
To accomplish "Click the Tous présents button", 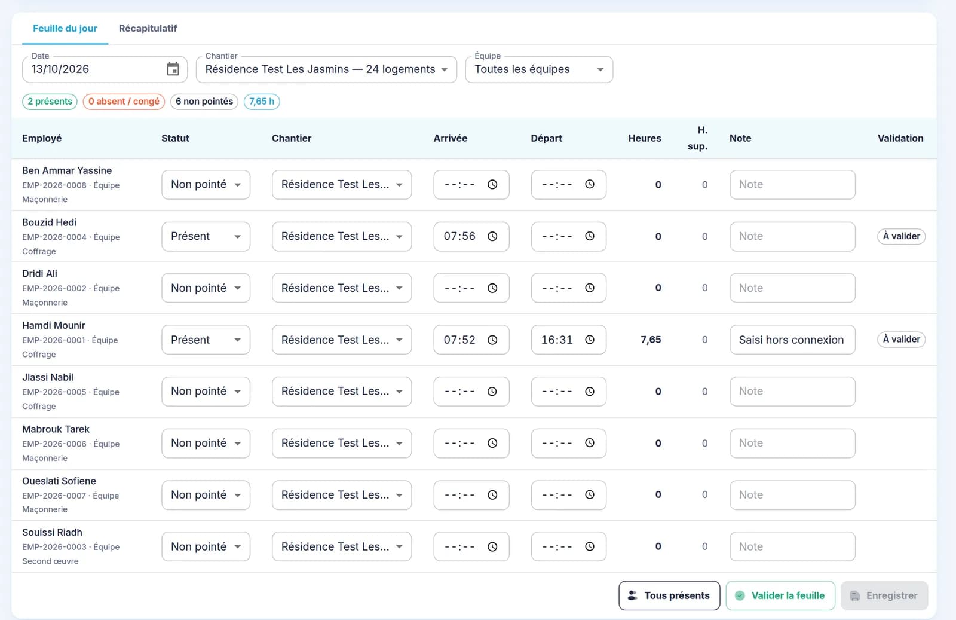I will (669, 595).
